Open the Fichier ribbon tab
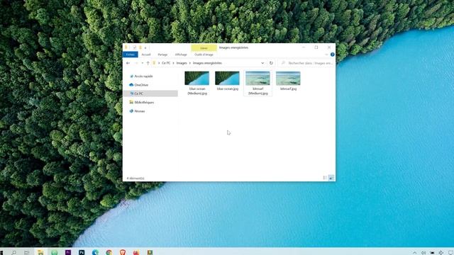This screenshot has width=454, height=255. point(131,55)
